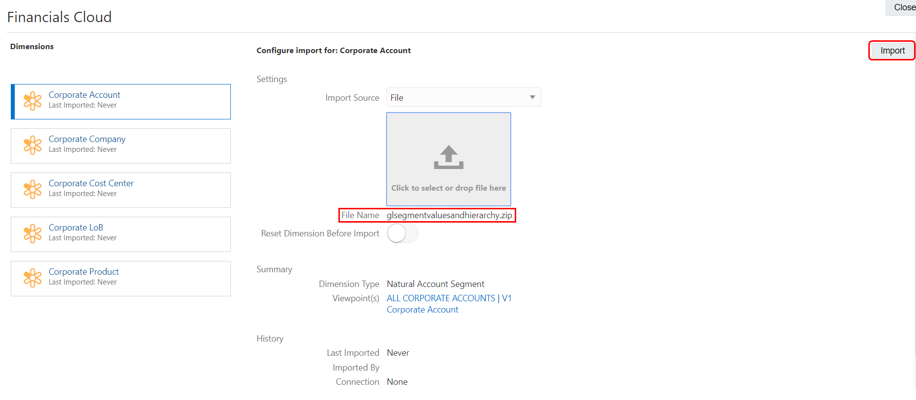Viewport: 916px width, 400px height.
Task: Click the Reset Dimension Before Import label
Action: point(320,233)
